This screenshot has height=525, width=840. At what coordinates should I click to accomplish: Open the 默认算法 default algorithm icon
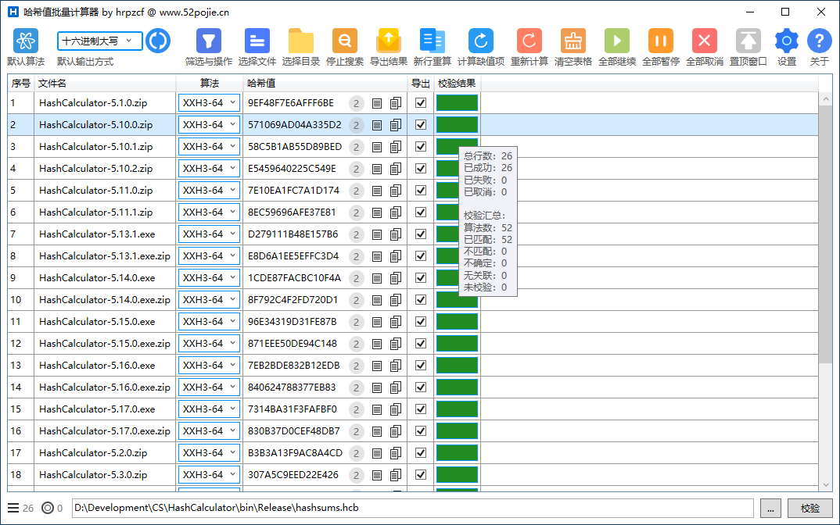pos(26,41)
